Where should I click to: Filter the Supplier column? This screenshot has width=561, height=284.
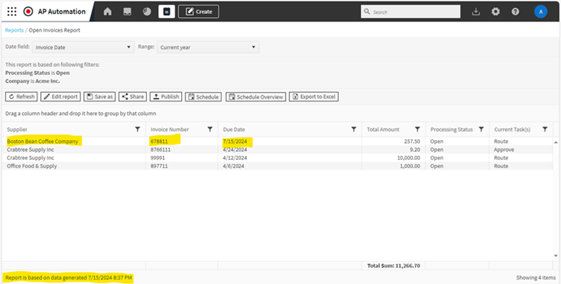pyautogui.click(x=137, y=129)
